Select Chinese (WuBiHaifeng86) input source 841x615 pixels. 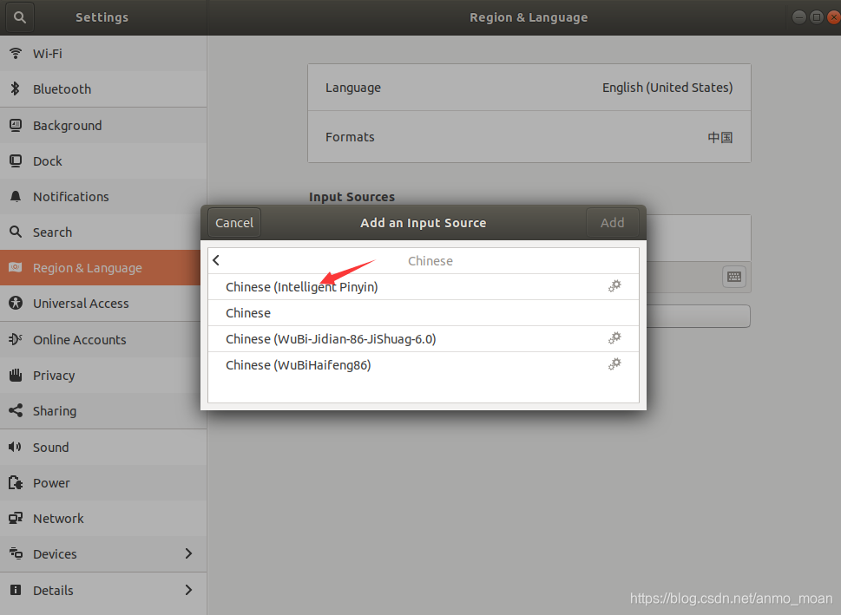coord(424,365)
